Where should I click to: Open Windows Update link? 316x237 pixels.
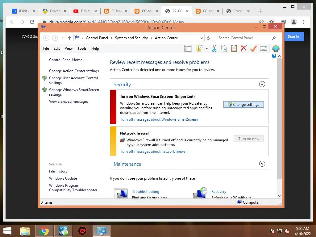click(63, 178)
